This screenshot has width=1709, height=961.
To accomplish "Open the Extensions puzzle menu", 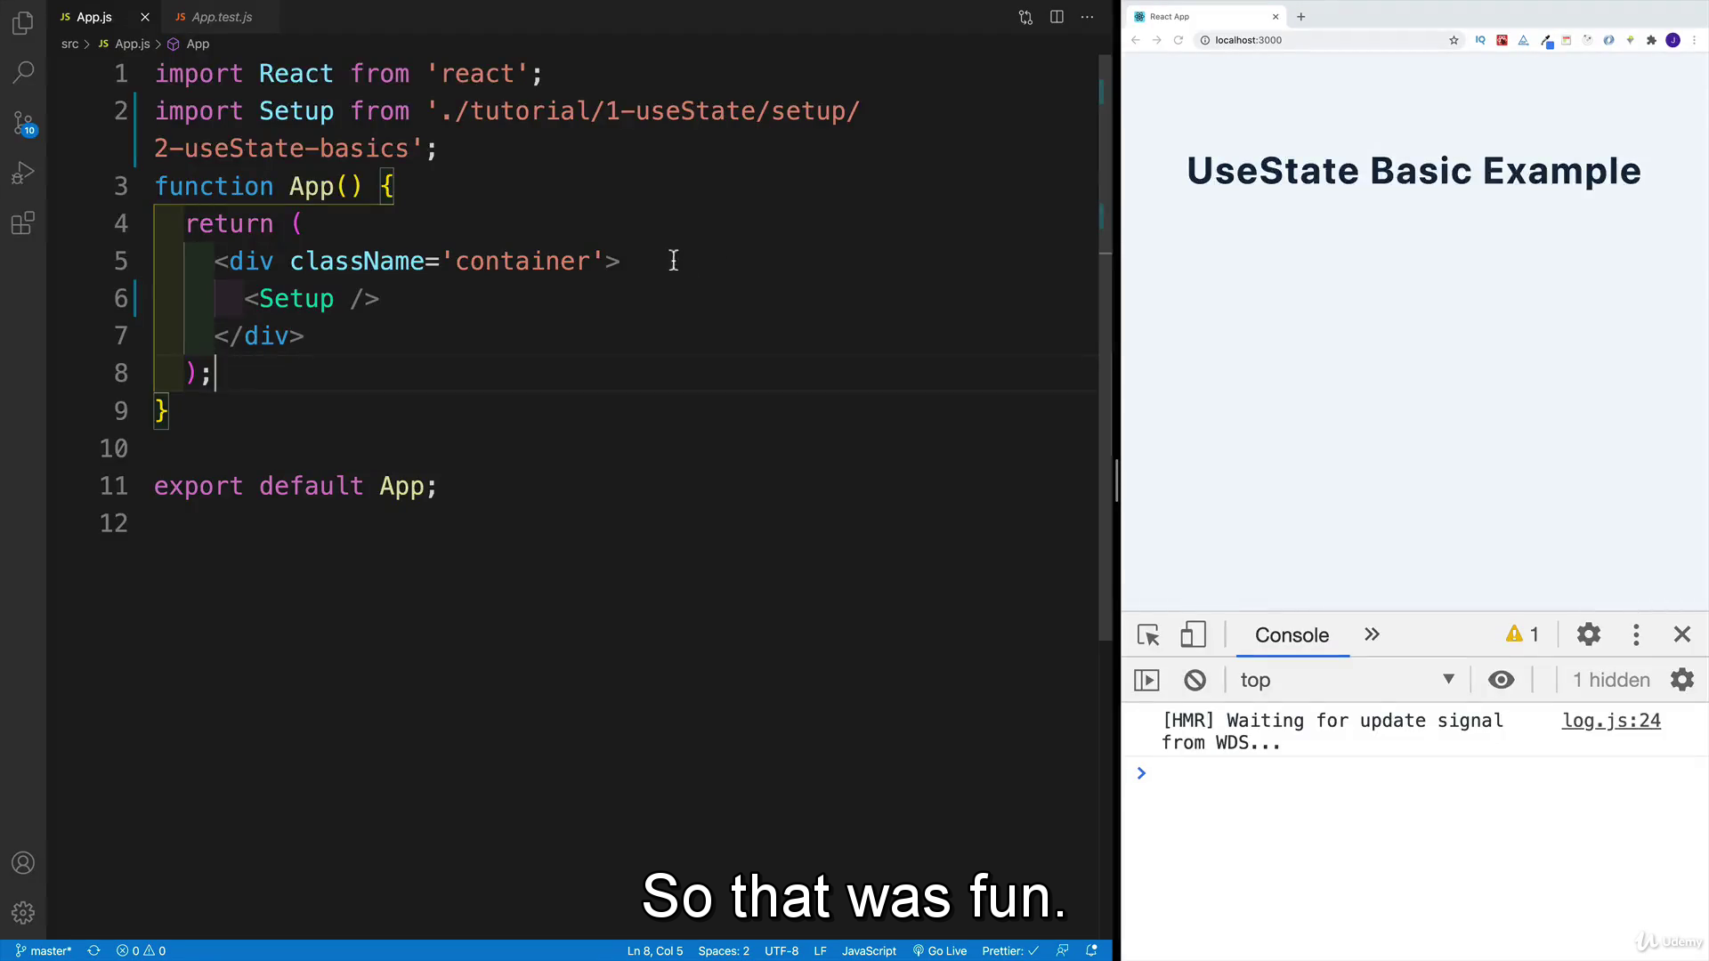I will (x=1652, y=40).
